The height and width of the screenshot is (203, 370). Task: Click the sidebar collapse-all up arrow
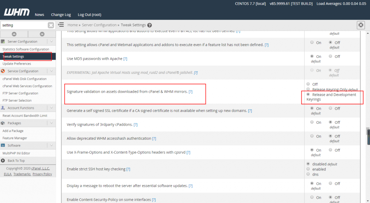pos(14,34)
